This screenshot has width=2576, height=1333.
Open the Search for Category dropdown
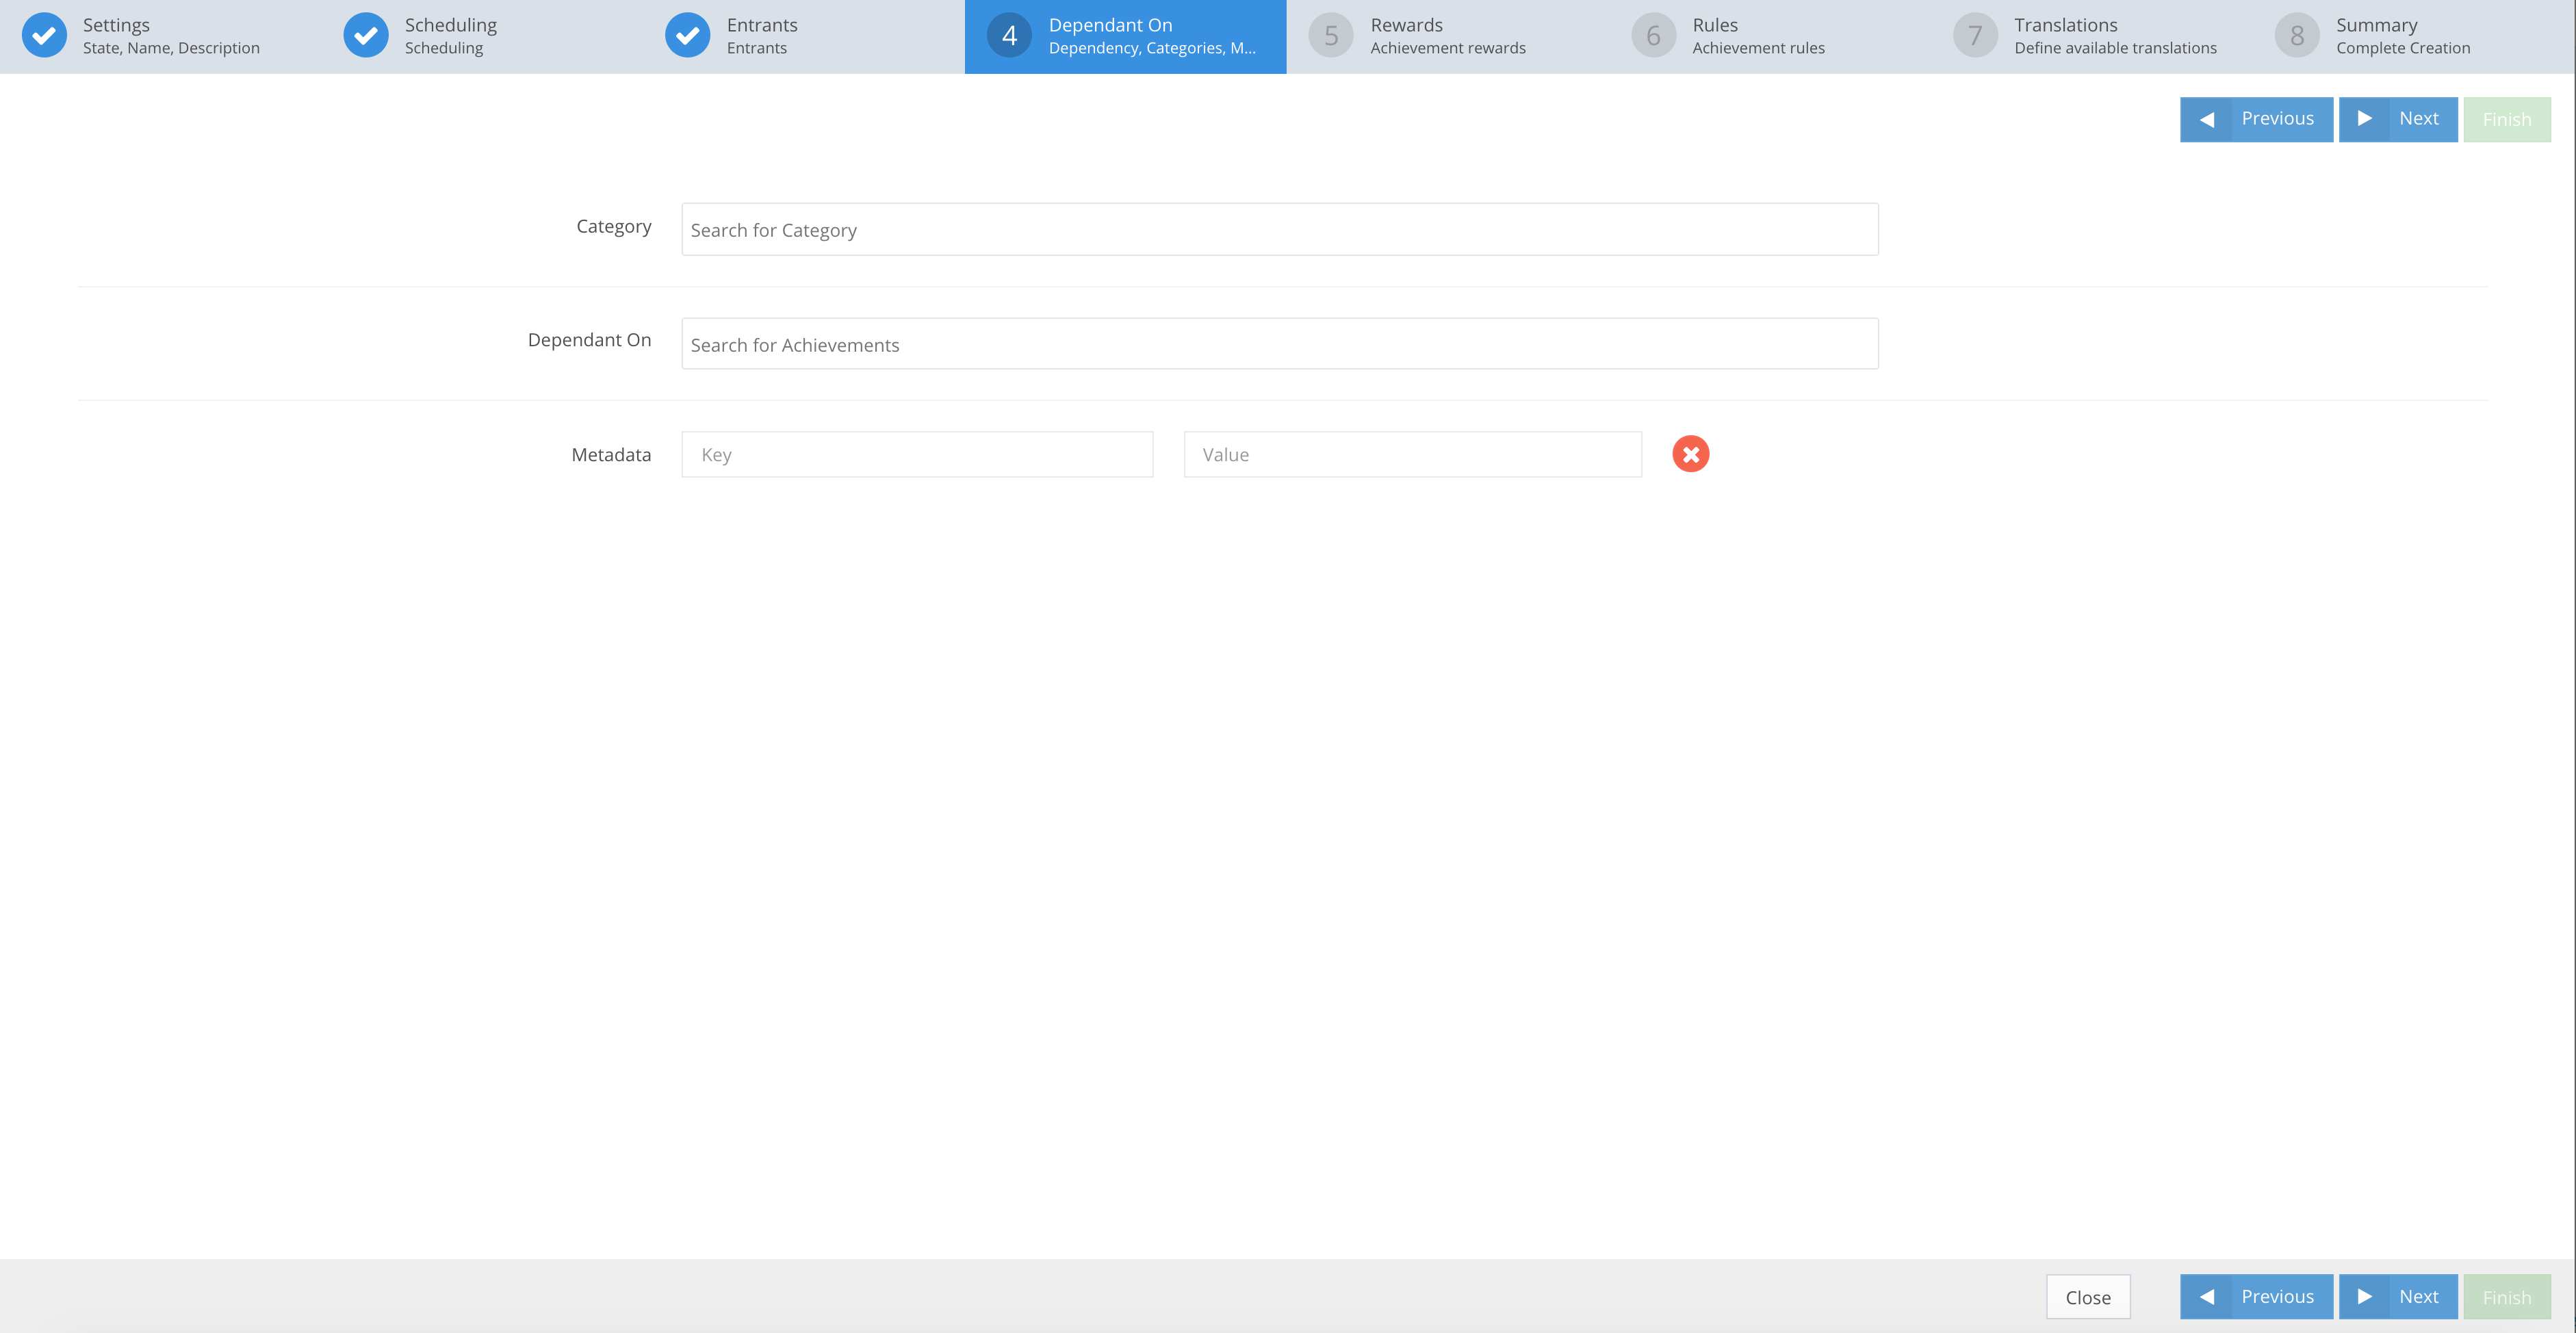click(x=1279, y=230)
